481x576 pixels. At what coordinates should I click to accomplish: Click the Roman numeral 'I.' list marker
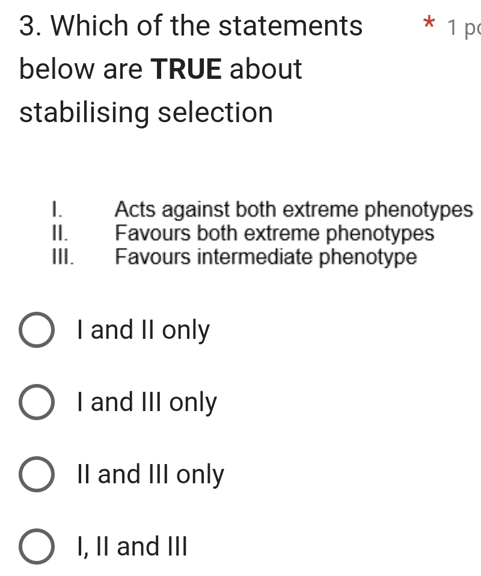pyautogui.click(x=55, y=209)
